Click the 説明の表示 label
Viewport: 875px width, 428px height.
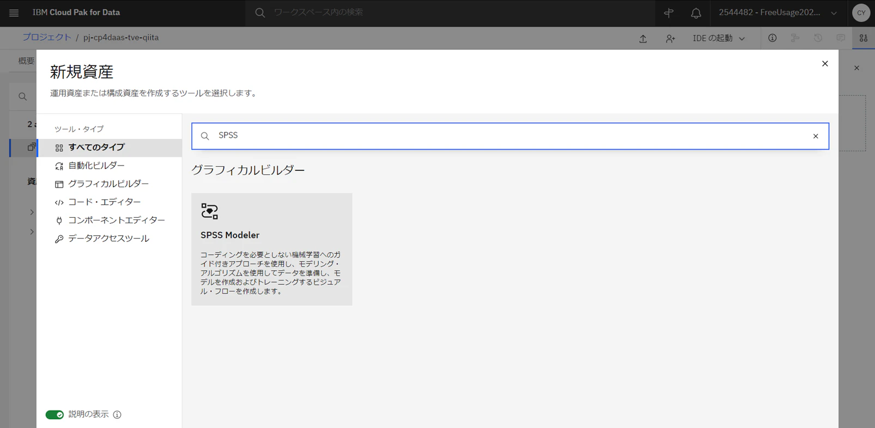88,414
